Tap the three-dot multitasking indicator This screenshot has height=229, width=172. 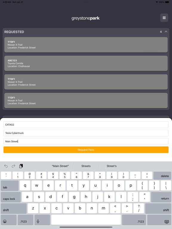coord(86,2)
